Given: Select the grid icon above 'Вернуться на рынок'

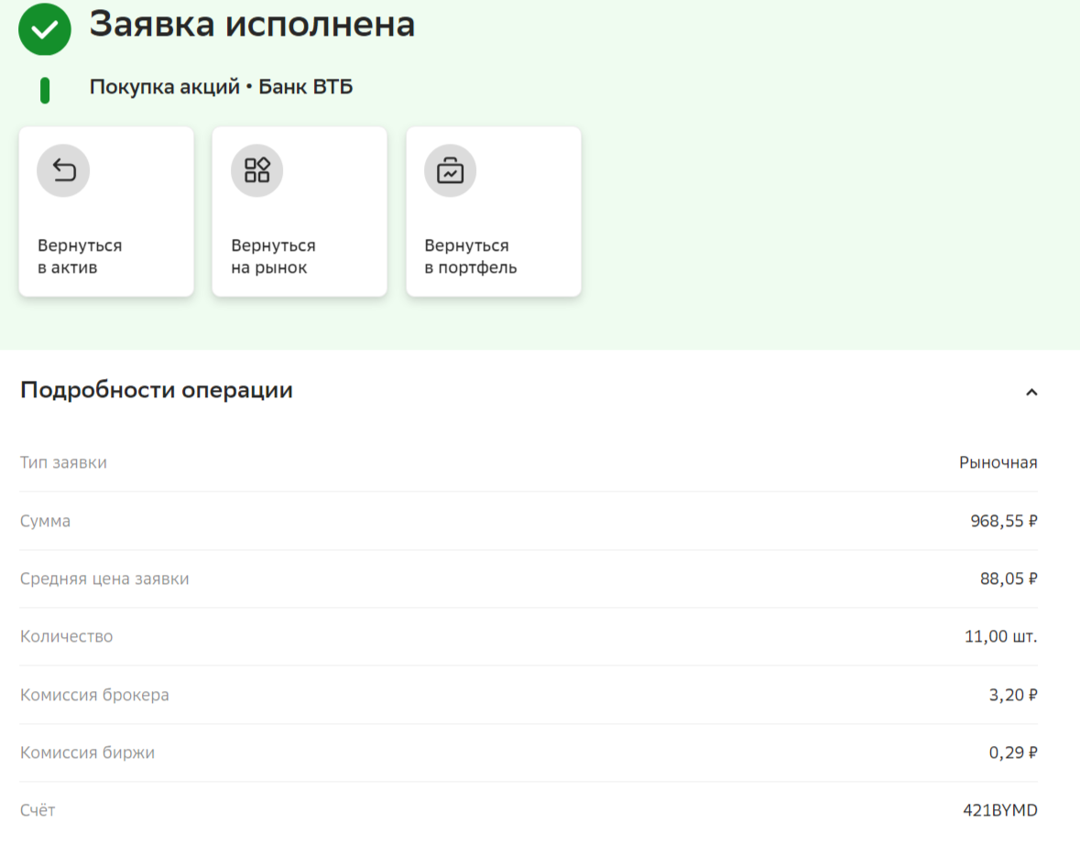Looking at the screenshot, I should point(256,170).
